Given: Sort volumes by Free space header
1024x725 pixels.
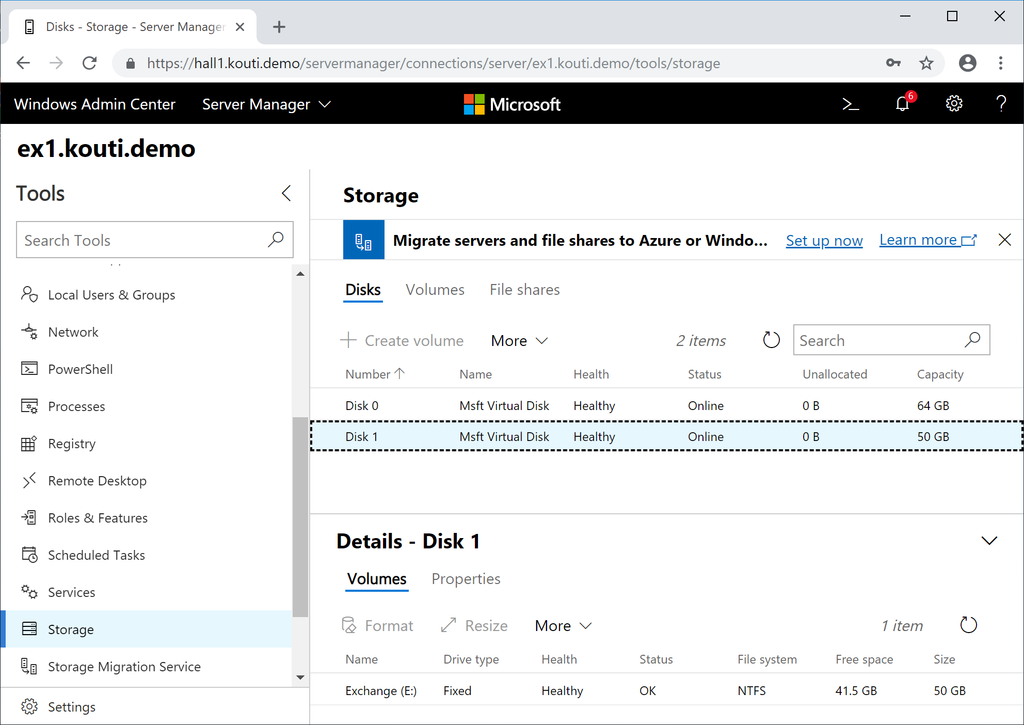Looking at the screenshot, I should 864,659.
